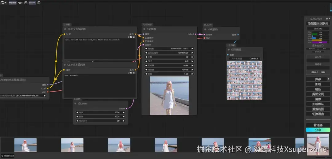Click the save workflow icon after File
The width and height of the screenshot is (332, 159).
point(39,3)
